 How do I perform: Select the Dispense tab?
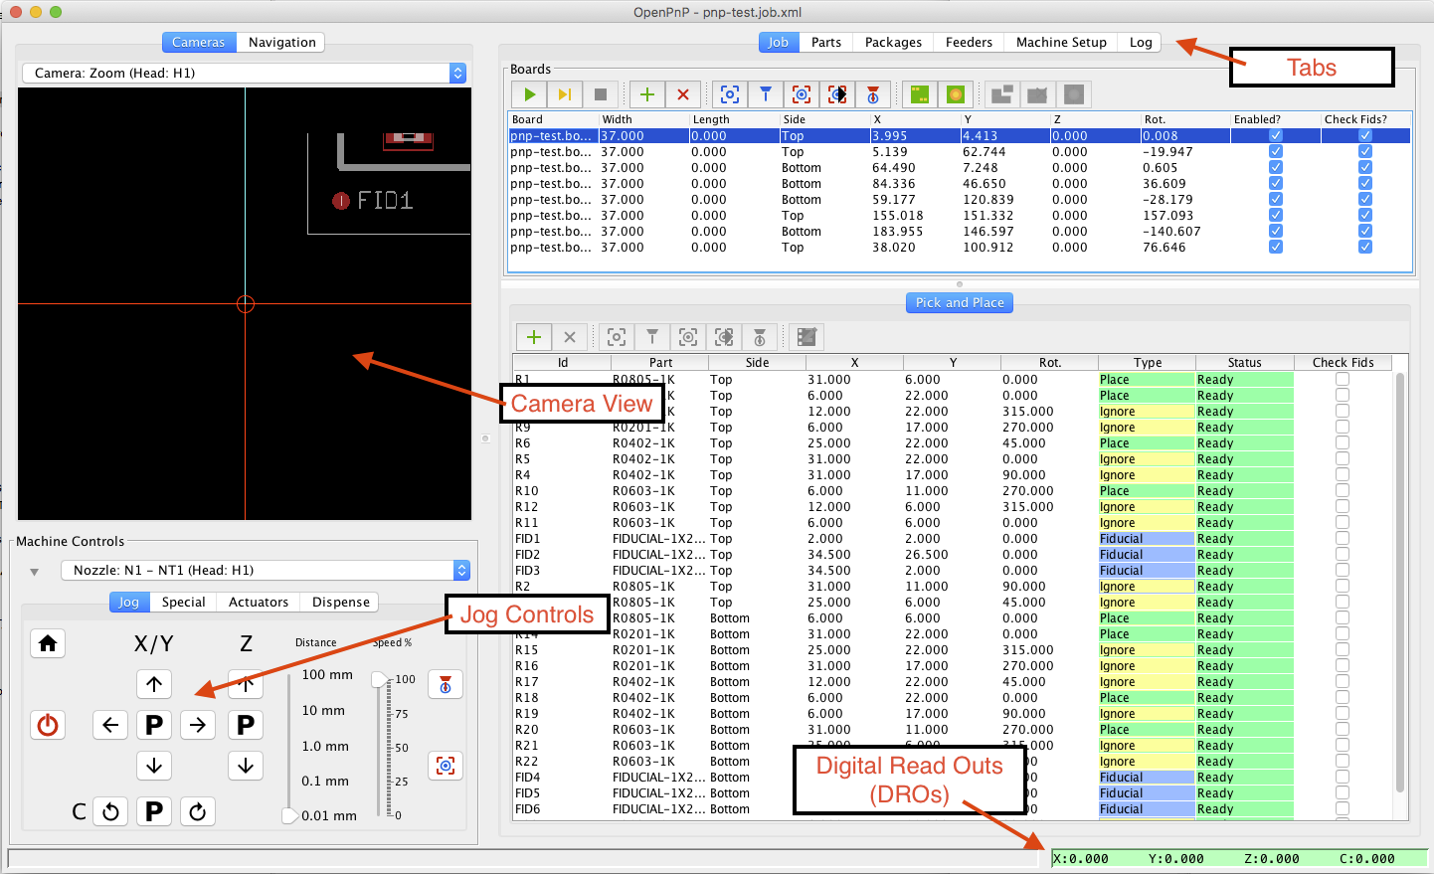tap(341, 603)
